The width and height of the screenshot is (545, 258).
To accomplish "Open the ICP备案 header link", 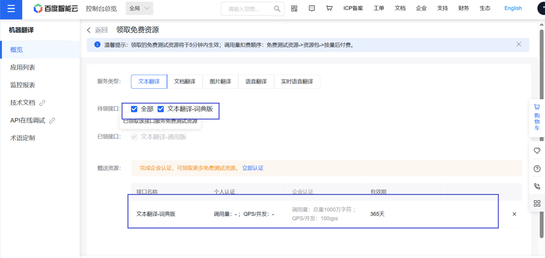I will coord(353,8).
